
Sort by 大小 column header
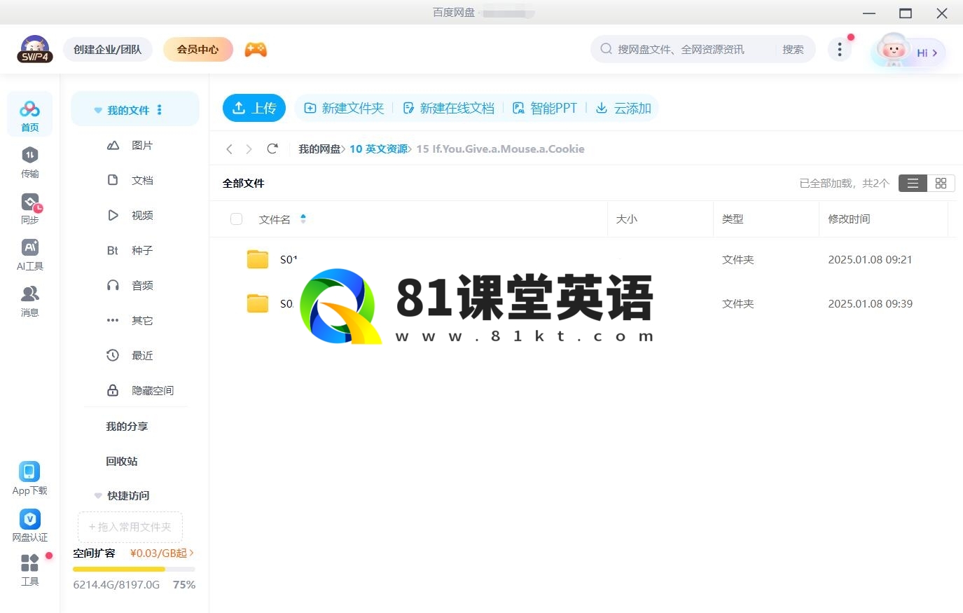tap(627, 219)
